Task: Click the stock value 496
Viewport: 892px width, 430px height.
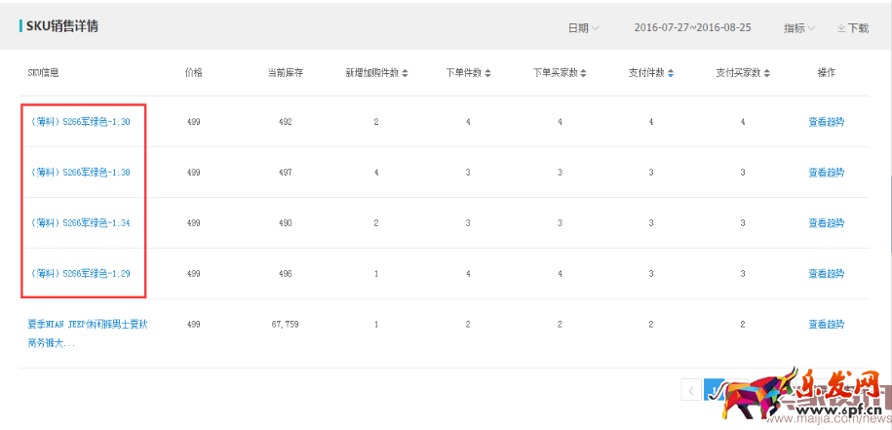Action: [x=285, y=274]
